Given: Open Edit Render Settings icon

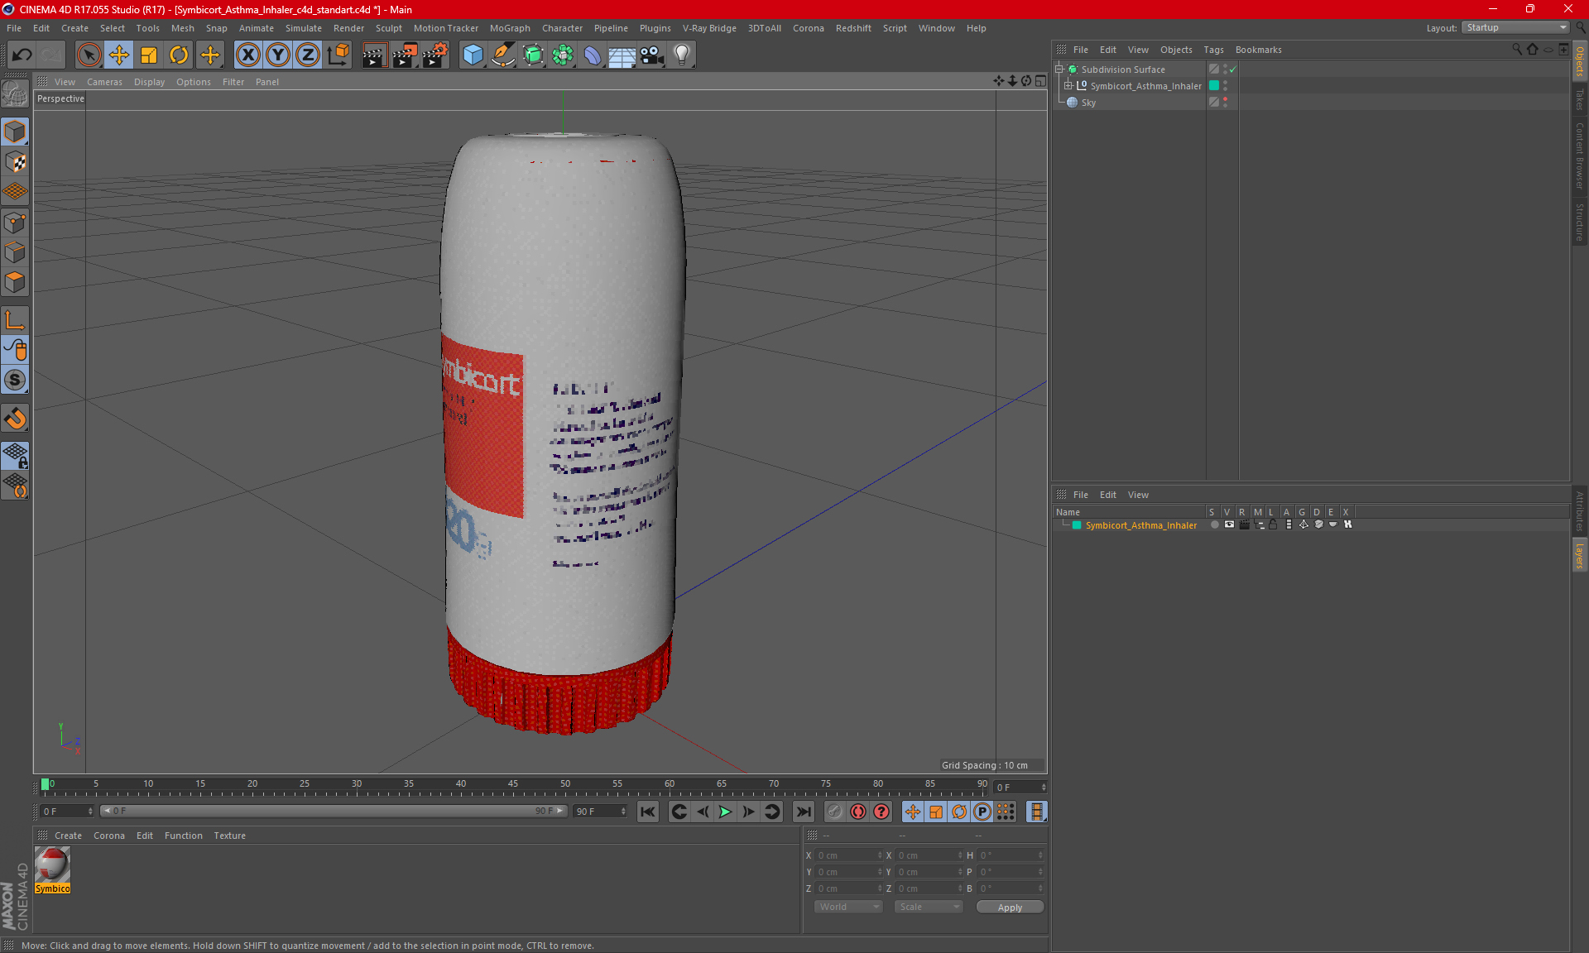Looking at the screenshot, I should 435,55.
